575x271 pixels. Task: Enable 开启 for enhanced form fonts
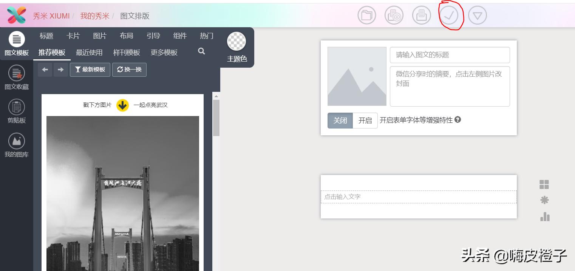coord(365,120)
